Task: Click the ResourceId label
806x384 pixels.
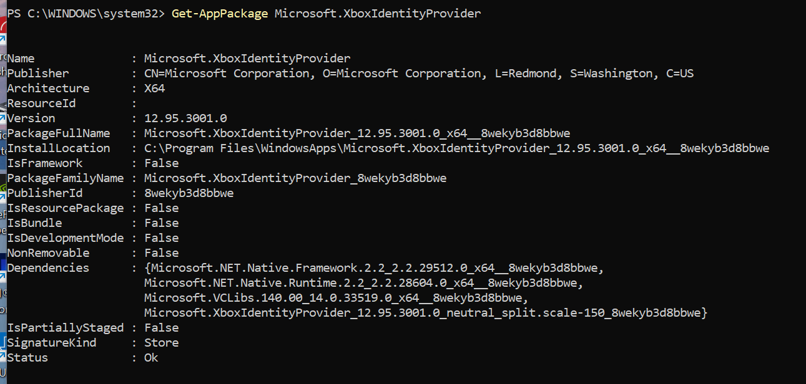Action: coord(41,103)
